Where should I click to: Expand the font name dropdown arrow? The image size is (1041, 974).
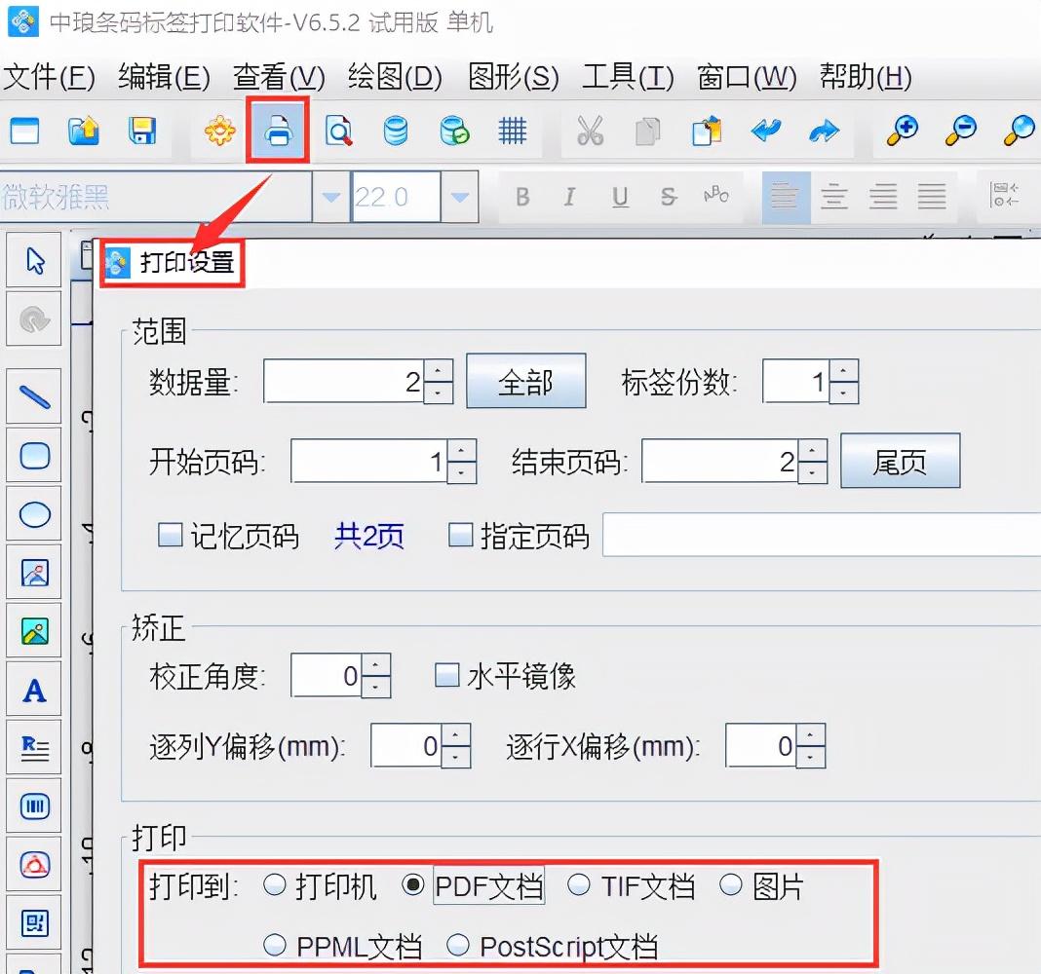point(330,197)
